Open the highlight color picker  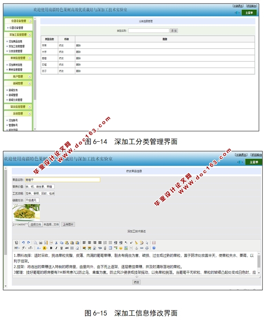tap(45, 248)
